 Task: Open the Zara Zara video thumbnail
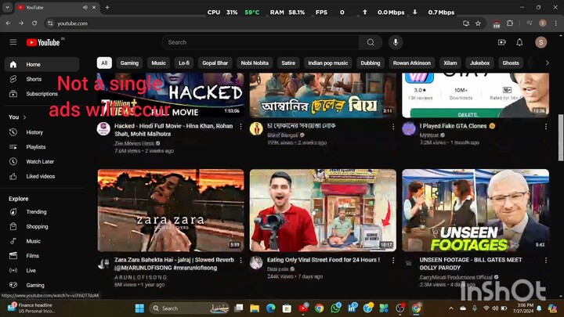171,211
